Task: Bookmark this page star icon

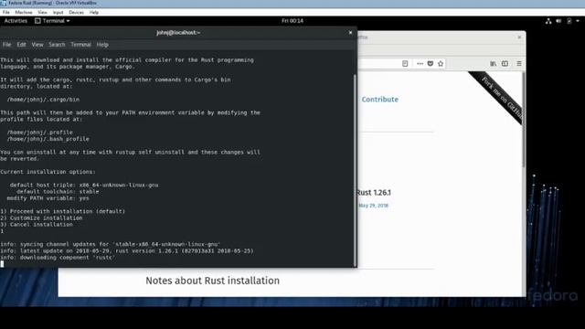Action: point(441,63)
